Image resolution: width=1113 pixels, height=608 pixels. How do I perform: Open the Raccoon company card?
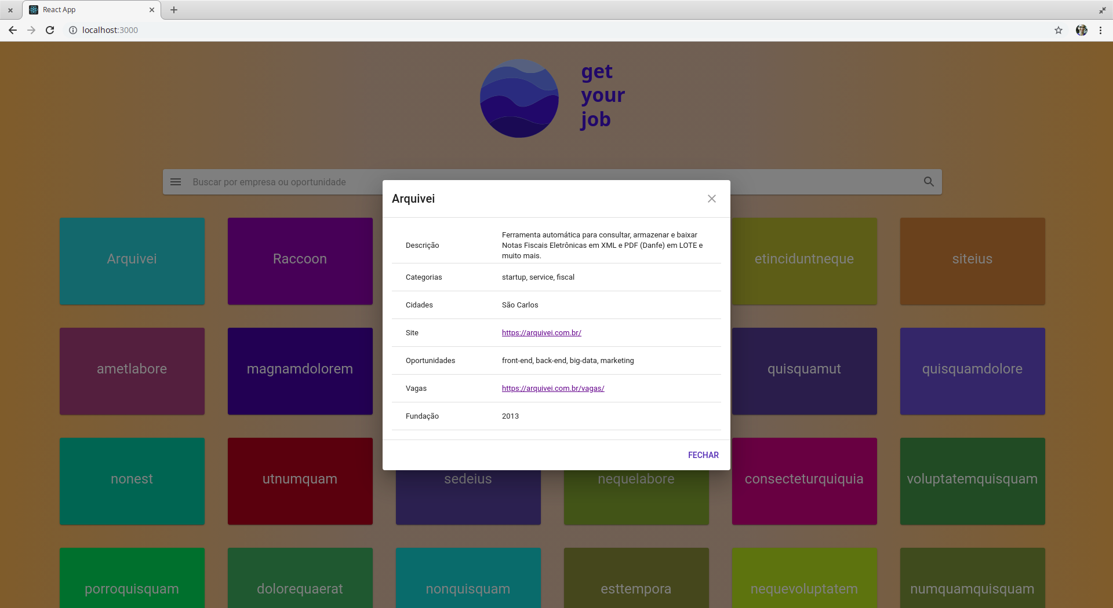tap(300, 261)
